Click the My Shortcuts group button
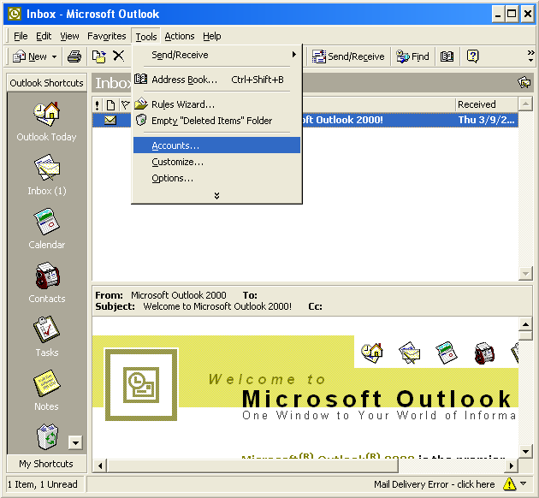The image size is (539, 498). point(46,464)
